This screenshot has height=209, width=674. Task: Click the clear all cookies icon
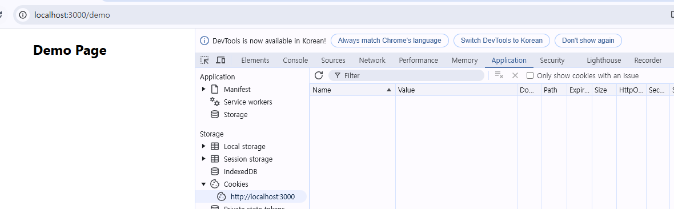(499, 76)
